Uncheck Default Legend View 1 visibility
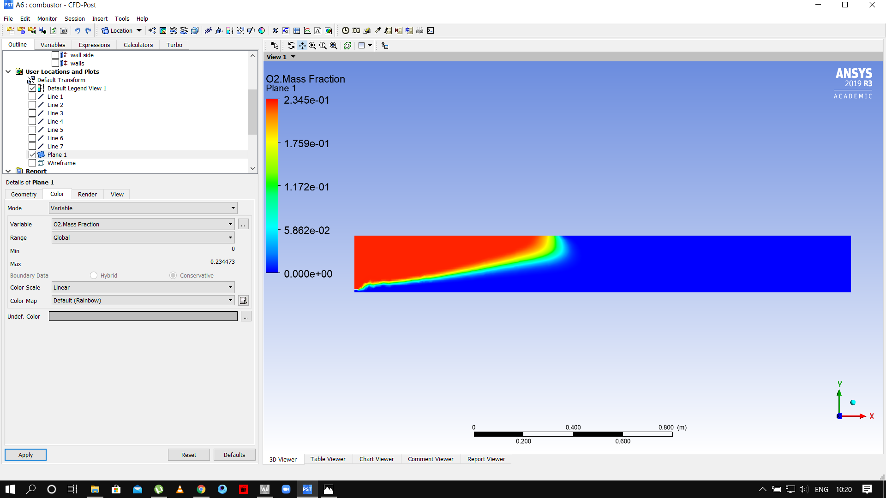 point(32,88)
